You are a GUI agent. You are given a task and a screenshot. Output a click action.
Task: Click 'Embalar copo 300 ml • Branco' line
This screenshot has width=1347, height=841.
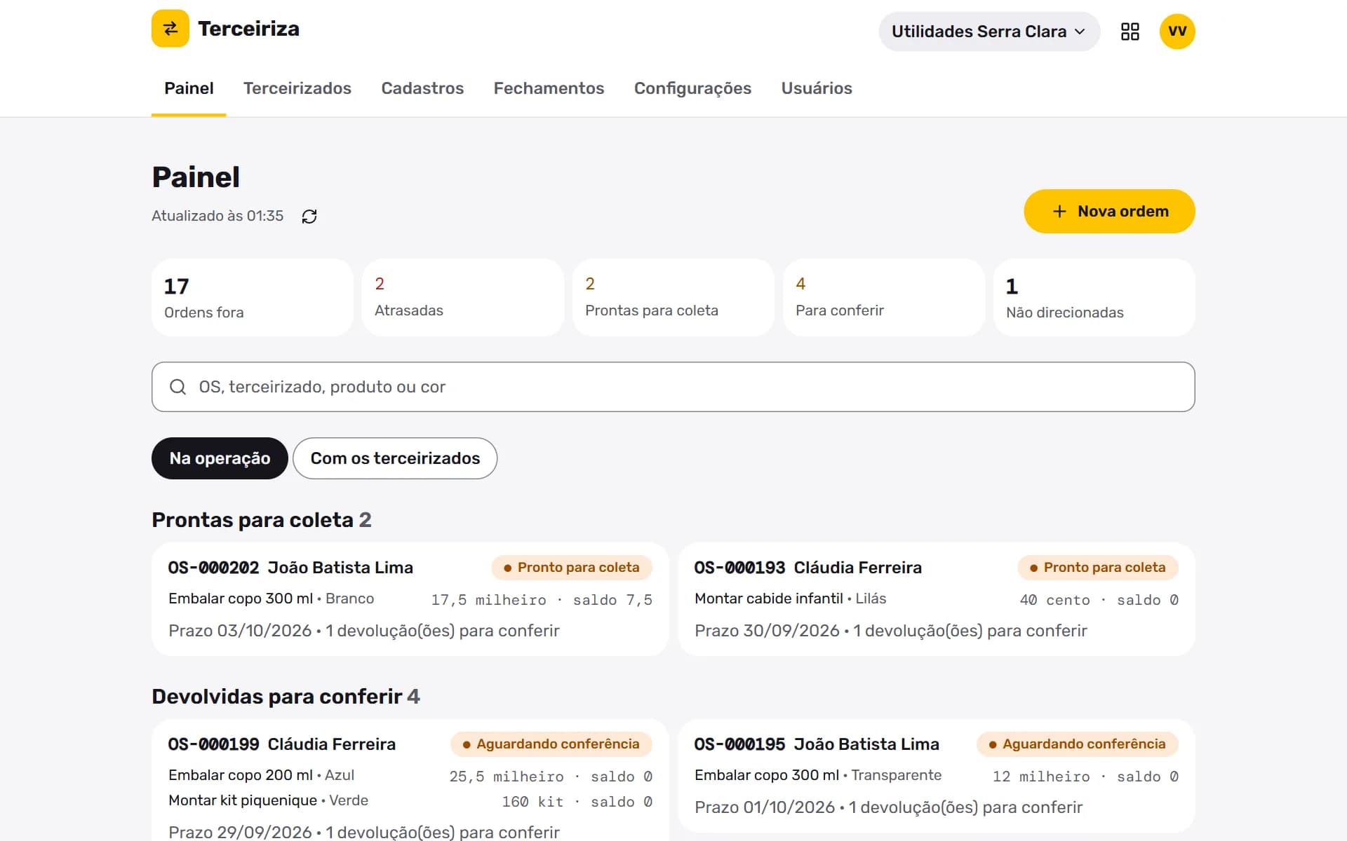[x=271, y=599]
